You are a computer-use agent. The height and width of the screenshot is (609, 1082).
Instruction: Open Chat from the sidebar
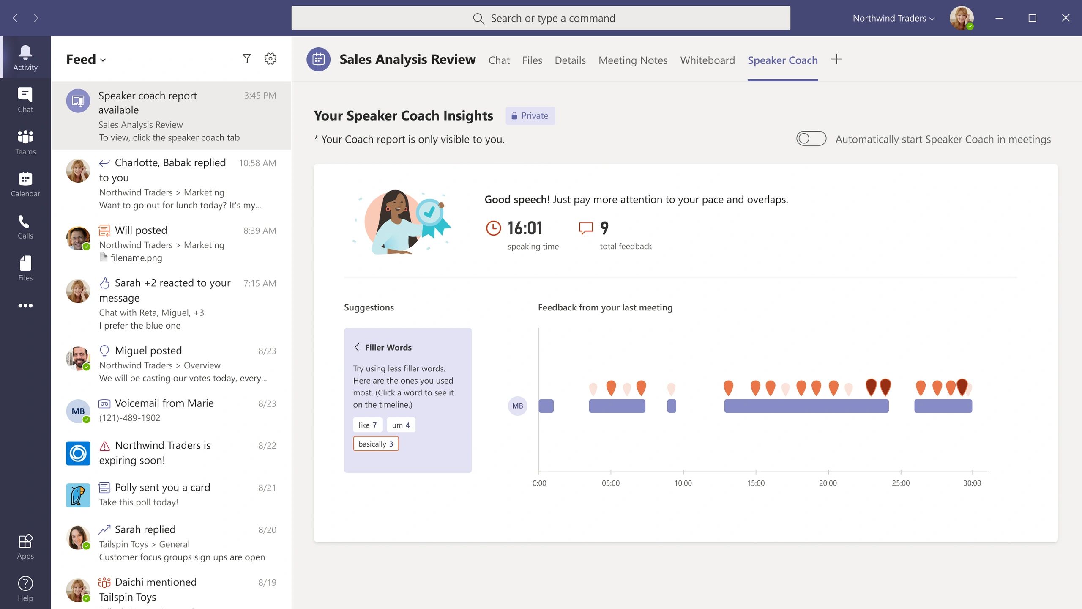(x=25, y=99)
